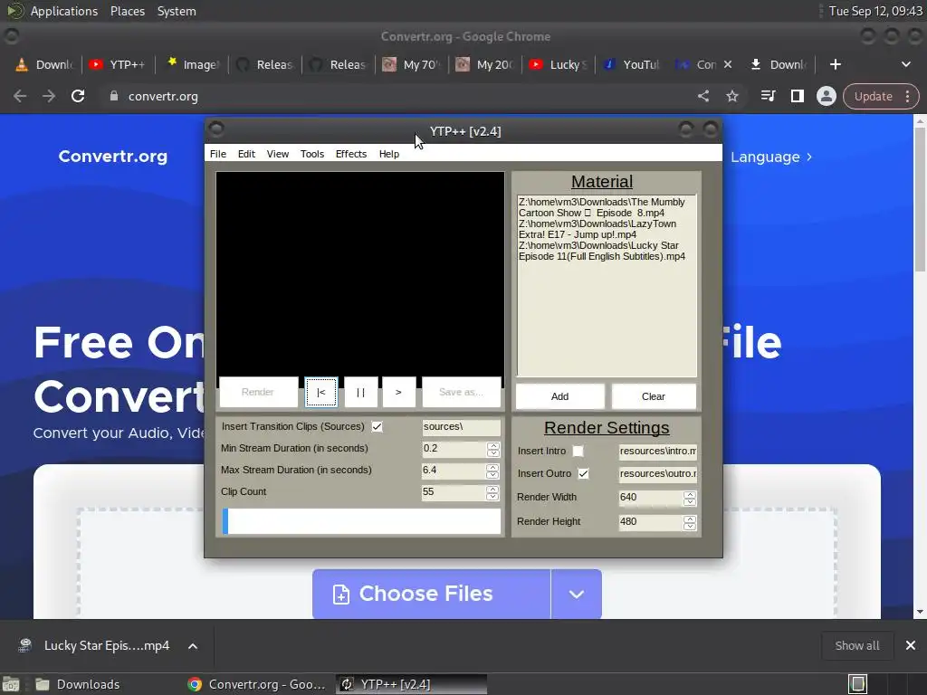This screenshot has height=695, width=927.
Task: Click rewind to start playback button
Action: (x=321, y=392)
